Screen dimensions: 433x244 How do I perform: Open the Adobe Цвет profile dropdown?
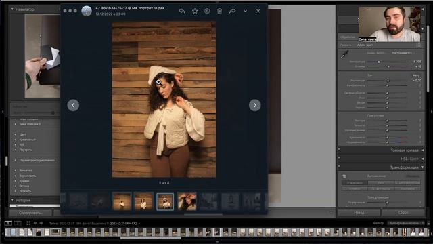(x=365, y=45)
